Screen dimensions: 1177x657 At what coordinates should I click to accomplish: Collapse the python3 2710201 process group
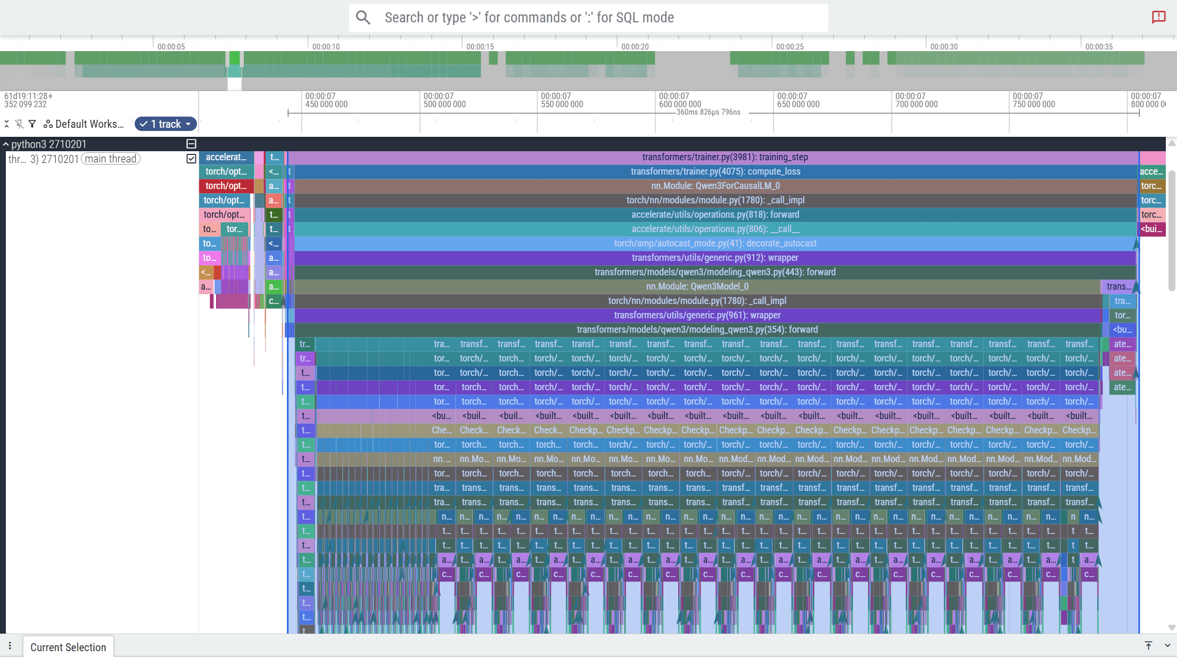coord(6,144)
